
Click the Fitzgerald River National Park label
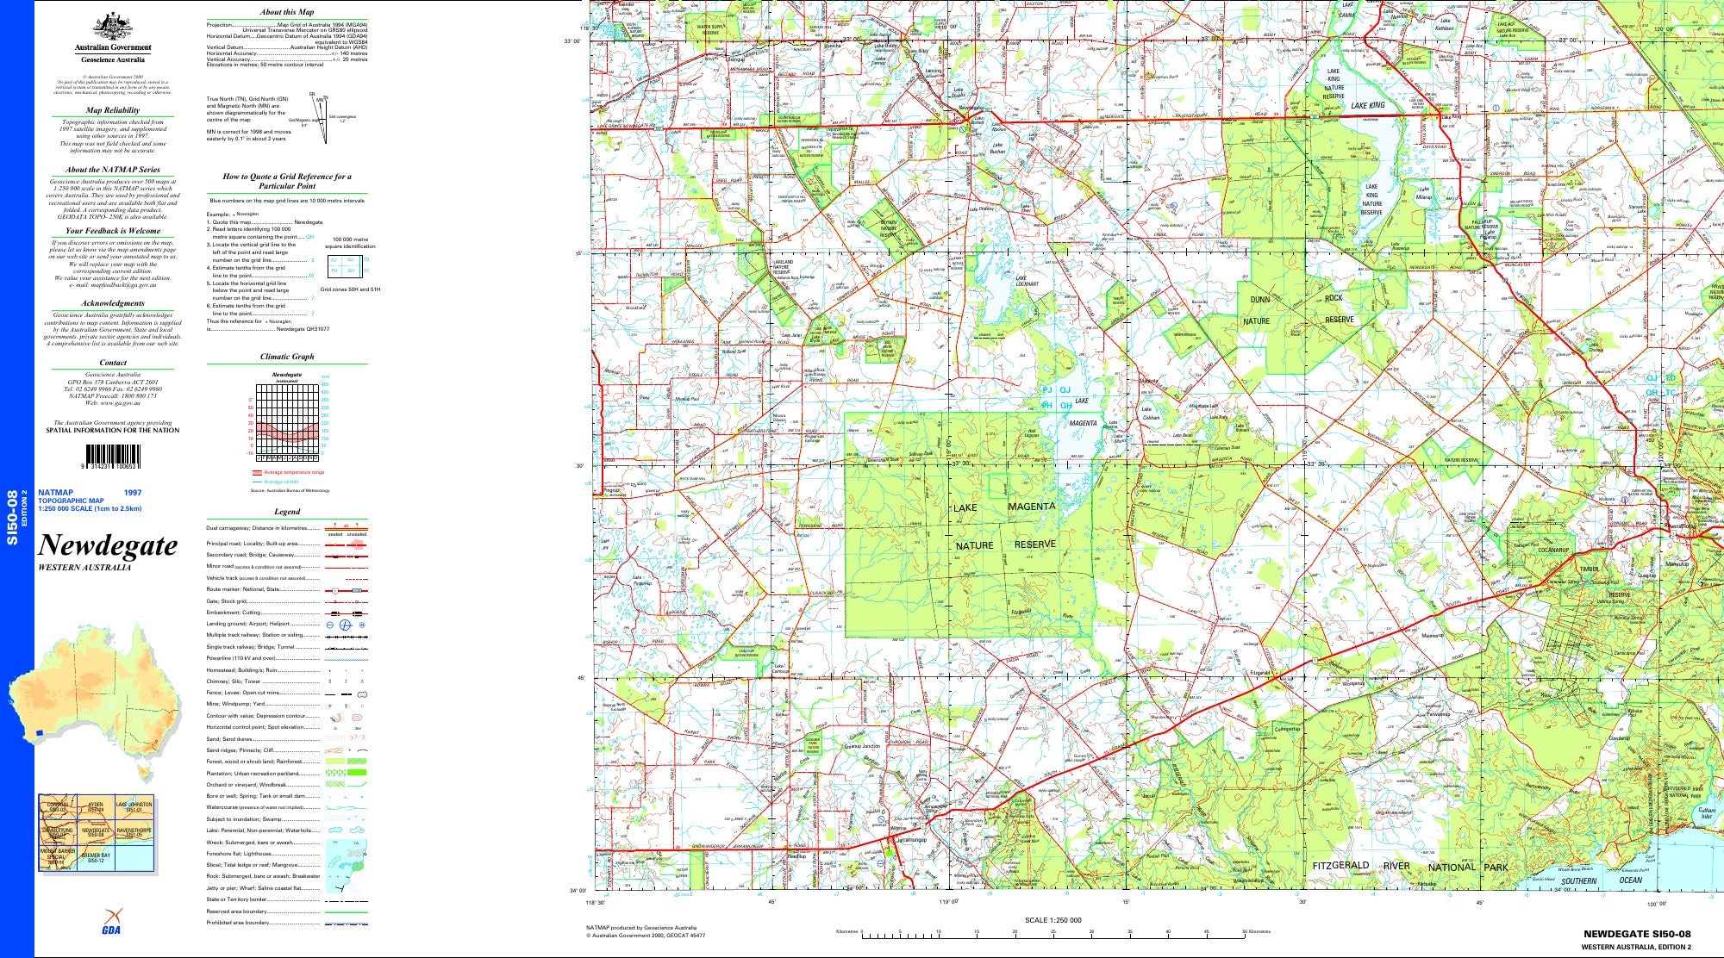coord(1410,866)
